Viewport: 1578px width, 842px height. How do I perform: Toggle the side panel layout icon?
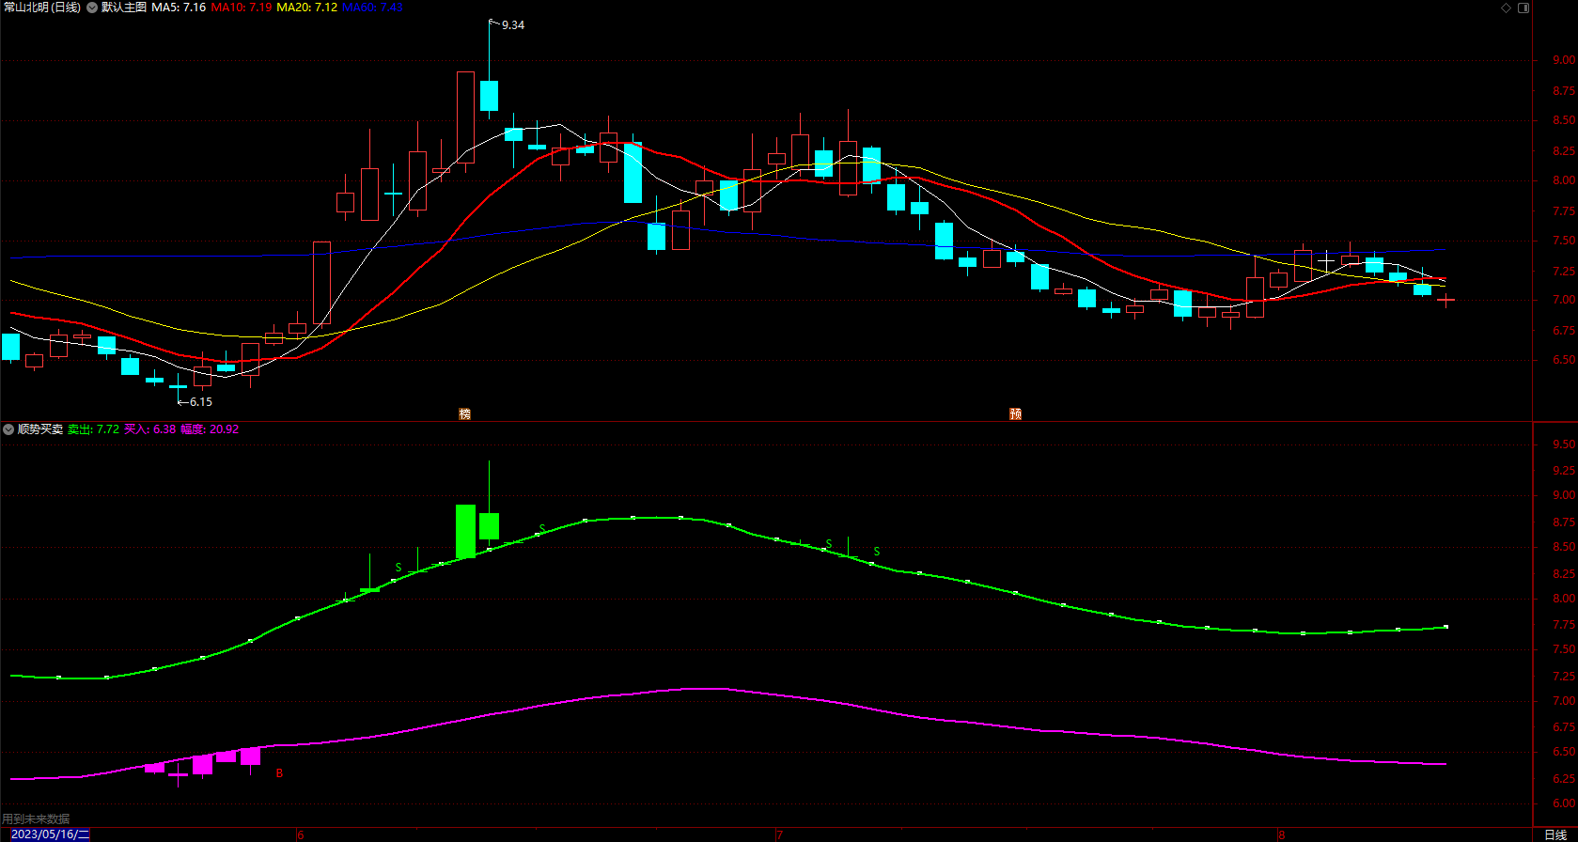coord(1523,8)
